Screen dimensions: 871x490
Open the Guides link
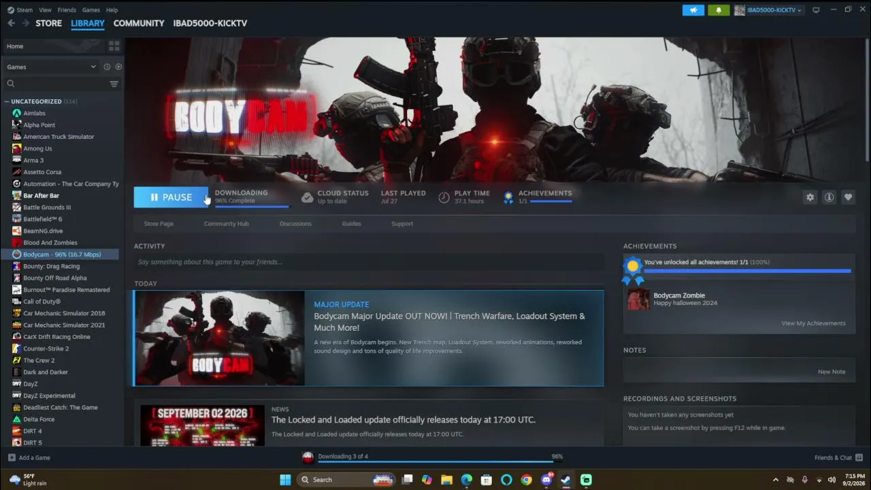[351, 223]
